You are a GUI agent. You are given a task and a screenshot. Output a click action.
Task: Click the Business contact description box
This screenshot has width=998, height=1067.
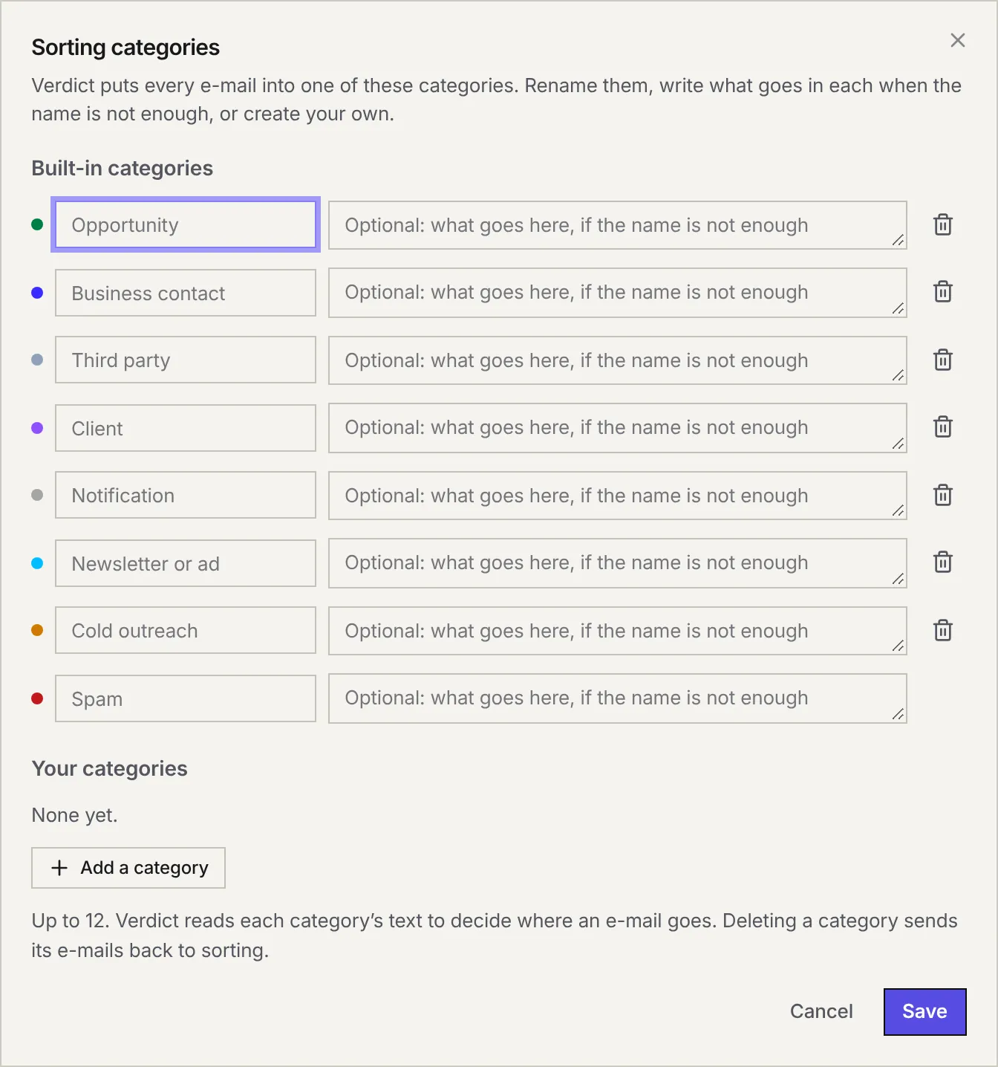(618, 293)
